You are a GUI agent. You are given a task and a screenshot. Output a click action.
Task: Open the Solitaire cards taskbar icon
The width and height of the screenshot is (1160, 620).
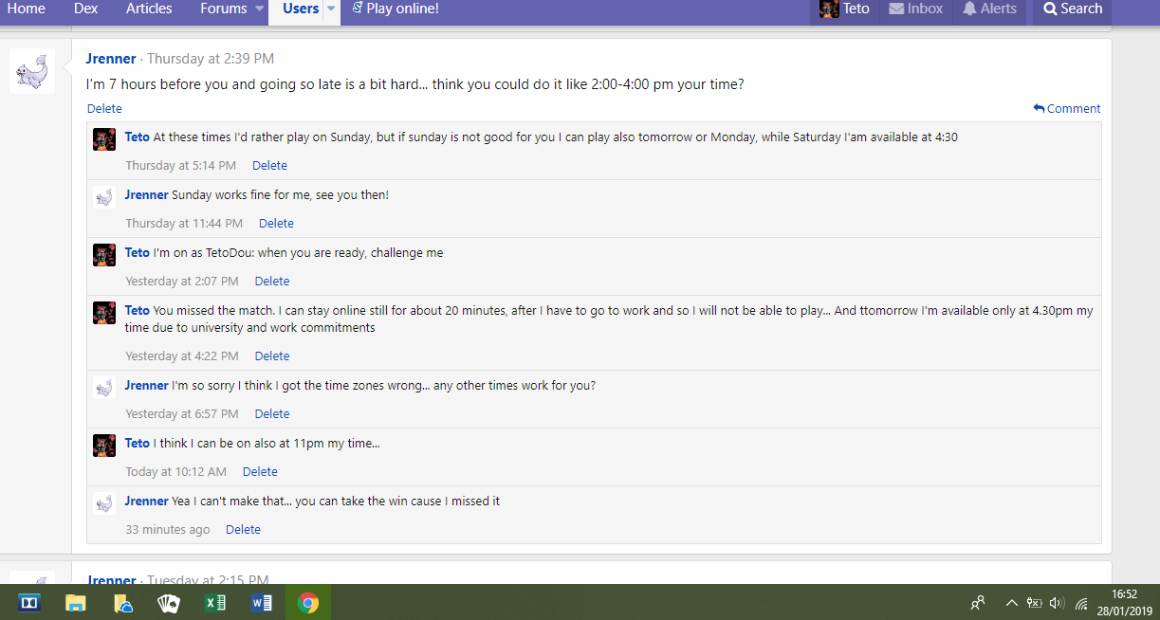point(169,603)
